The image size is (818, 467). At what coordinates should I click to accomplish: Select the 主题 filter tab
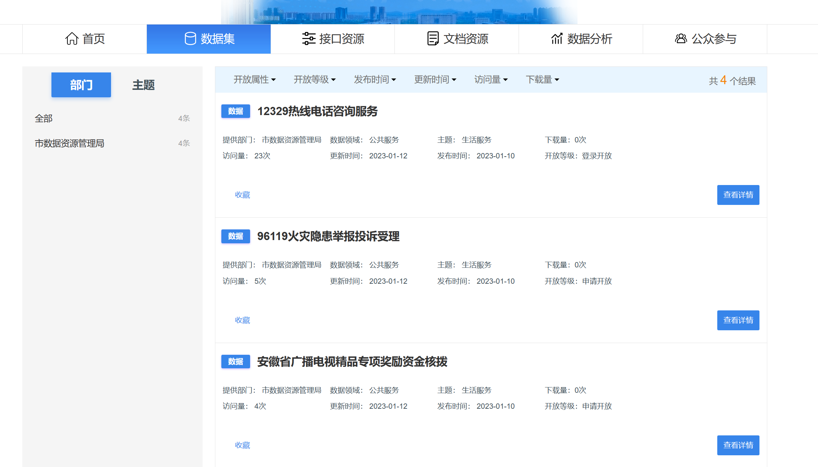pos(144,85)
